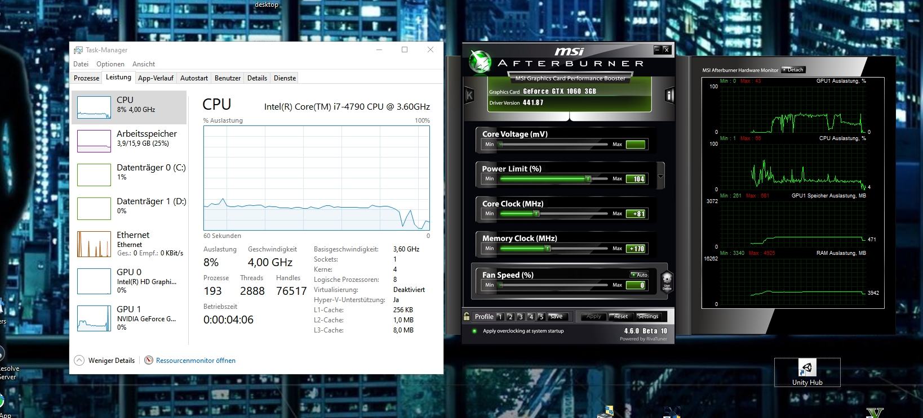Viewport: 923px width, 418px height.
Task: Open the Unity Hub desktop shortcut
Action: (x=807, y=372)
